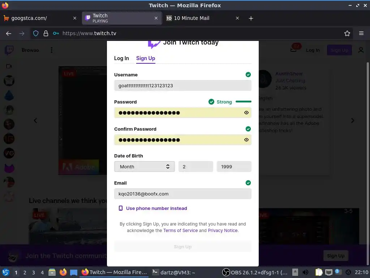Click the AustinShow channel name
This screenshot has height=278, width=370.
pos(289,74)
